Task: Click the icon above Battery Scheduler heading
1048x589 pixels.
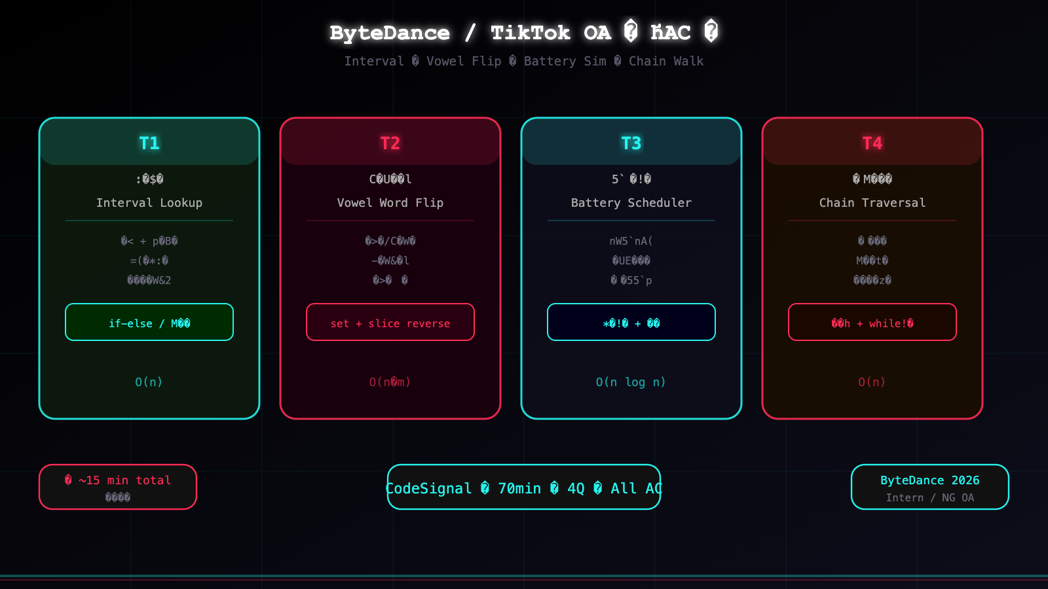Action: click(x=631, y=178)
